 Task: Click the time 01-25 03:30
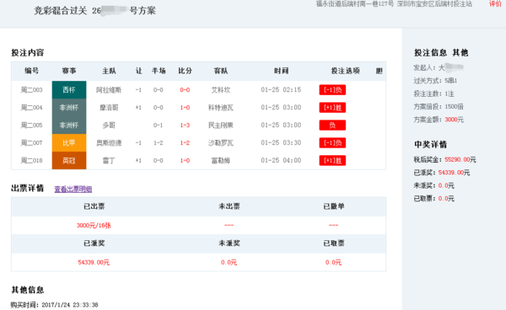pos(281,142)
